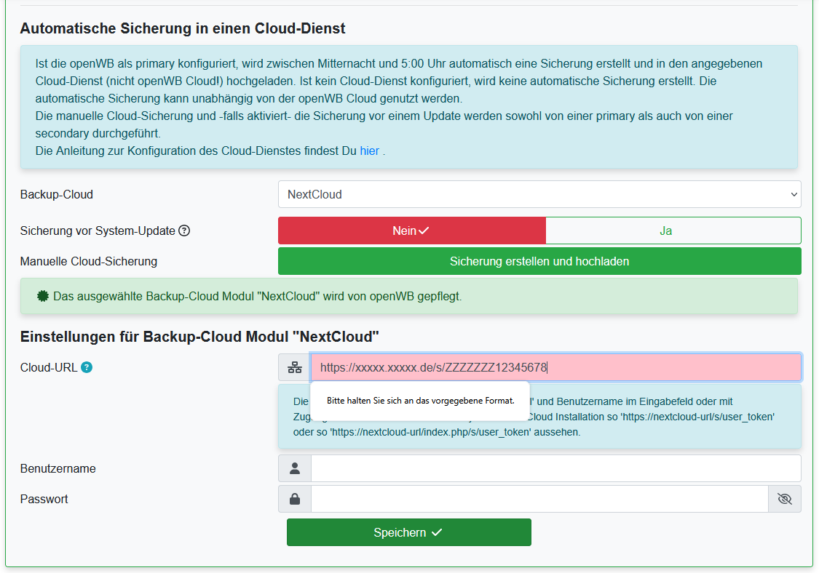Reveal the entered password with the eye toggle
Image resolution: width=819 pixels, height=573 pixels.
tap(785, 499)
